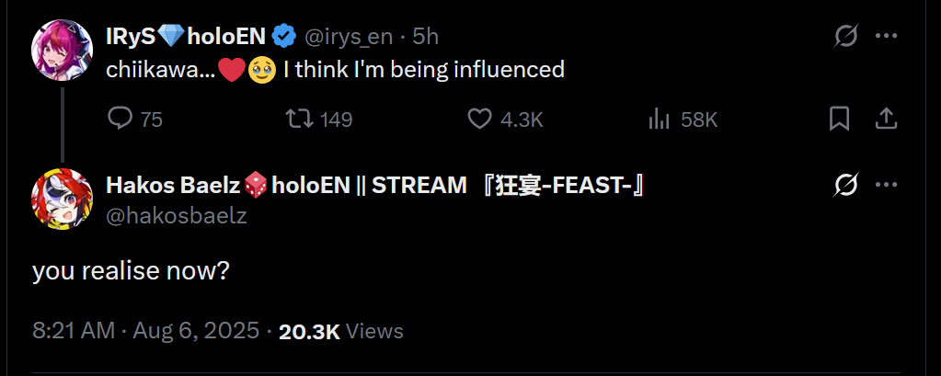The width and height of the screenshot is (941, 376).
Task: Open Hakos Baelz profile avatar
Action: [61, 198]
